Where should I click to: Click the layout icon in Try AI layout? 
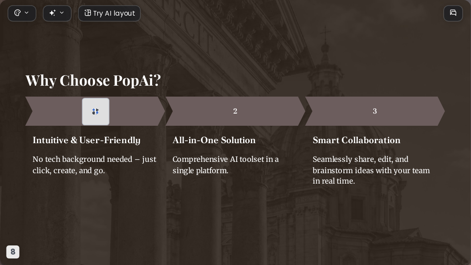click(x=87, y=13)
